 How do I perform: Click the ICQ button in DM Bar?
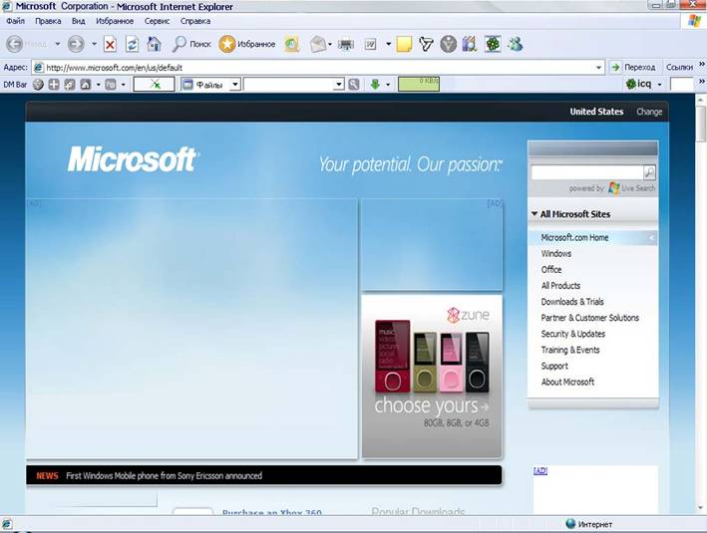639,84
